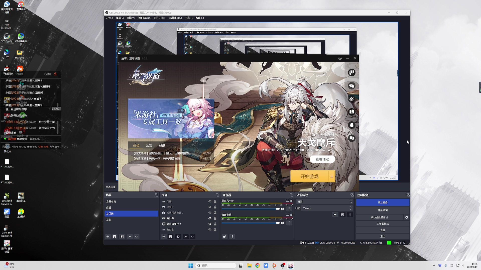Switch to 公告 tab in launcher
This screenshot has width=481, height=270.
(x=149, y=145)
